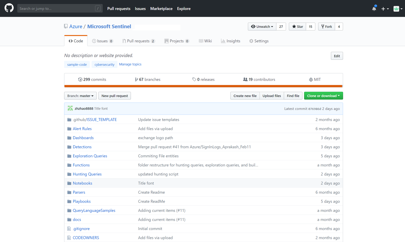Click the orange language breakdown bar
The height and width of the screenshot is (242, 405).
[204, 86]
